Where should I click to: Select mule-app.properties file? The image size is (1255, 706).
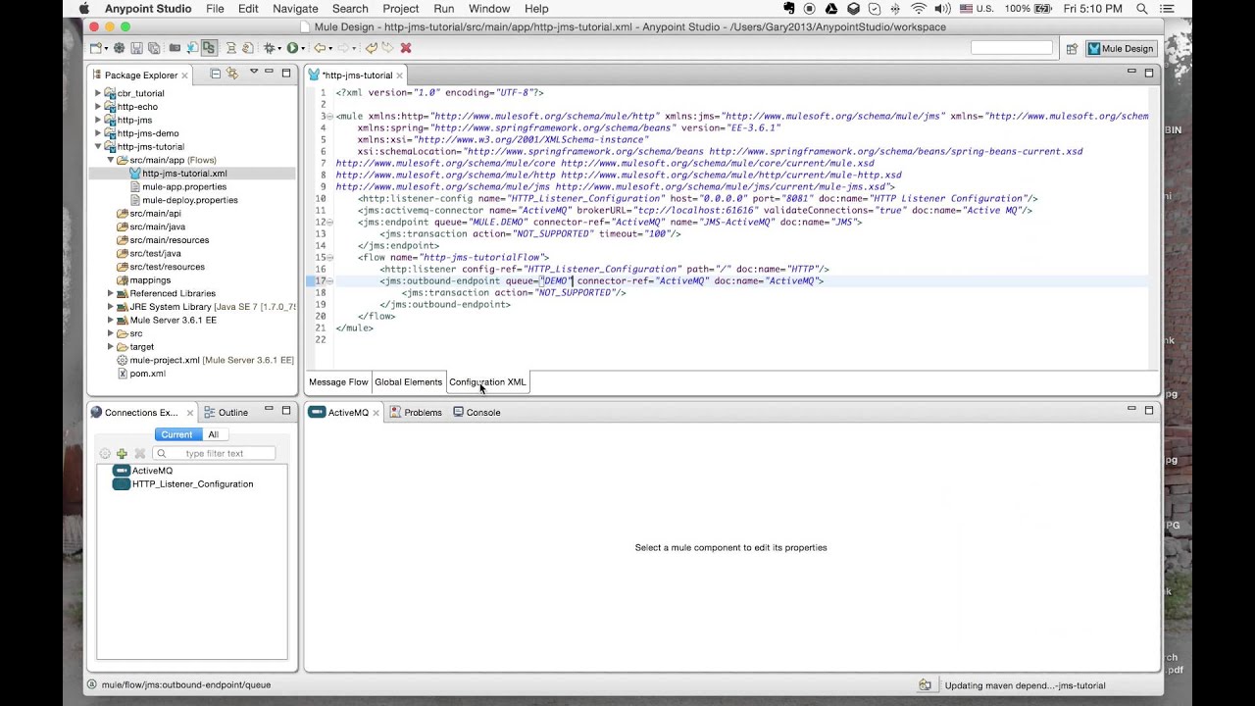[183, 186]
